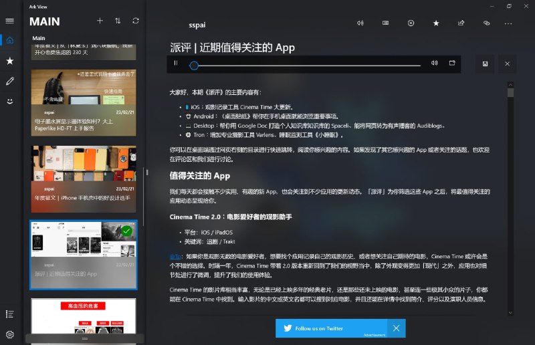The image size is (535, 345).
Task: Toggle the star favorite for this article
Action: coord(436,23)
